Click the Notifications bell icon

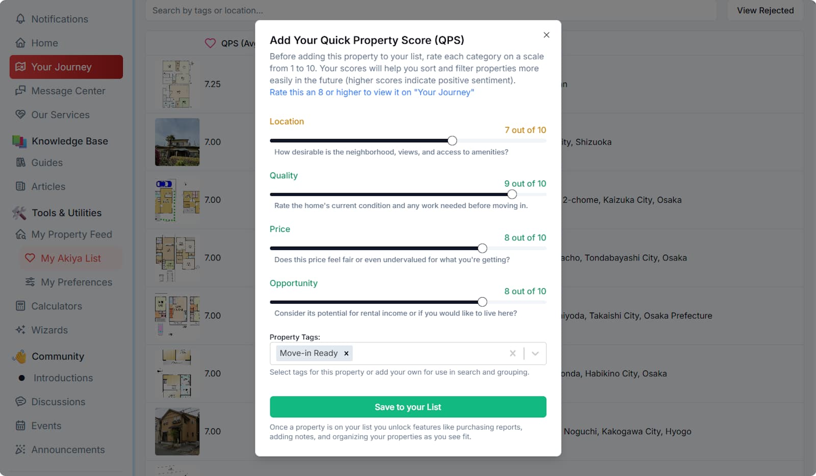pyautogui.click(x=20, y=19)
